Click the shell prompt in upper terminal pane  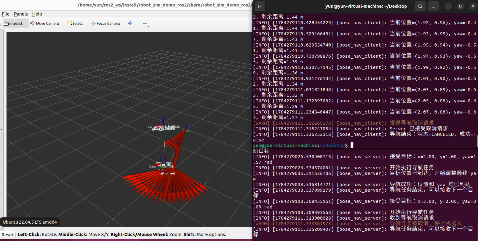300,145
